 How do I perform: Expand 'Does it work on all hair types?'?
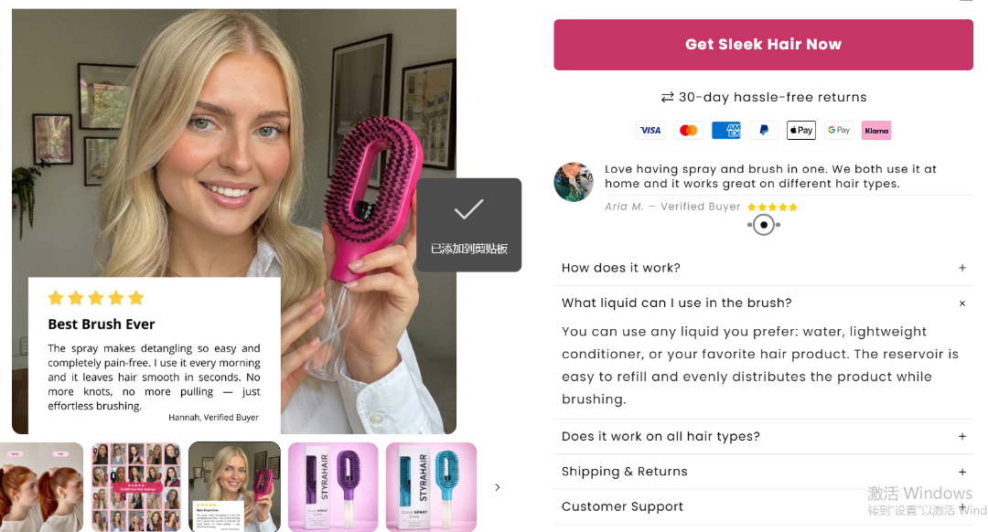tap(763, 436)
